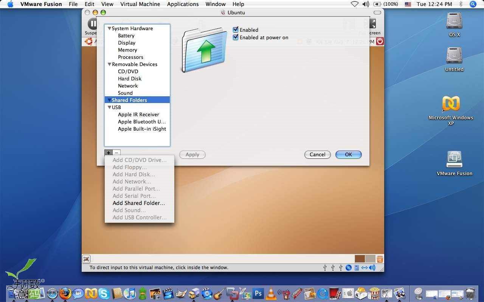Click the sound speaker status icon in status bar
Image resolution: width=484 pixels, height=302 pixels.
click(372, 268)
